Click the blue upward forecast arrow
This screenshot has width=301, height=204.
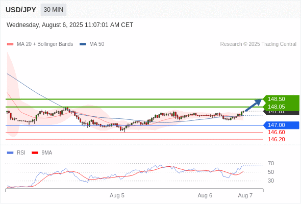click(x=254, y=105)
